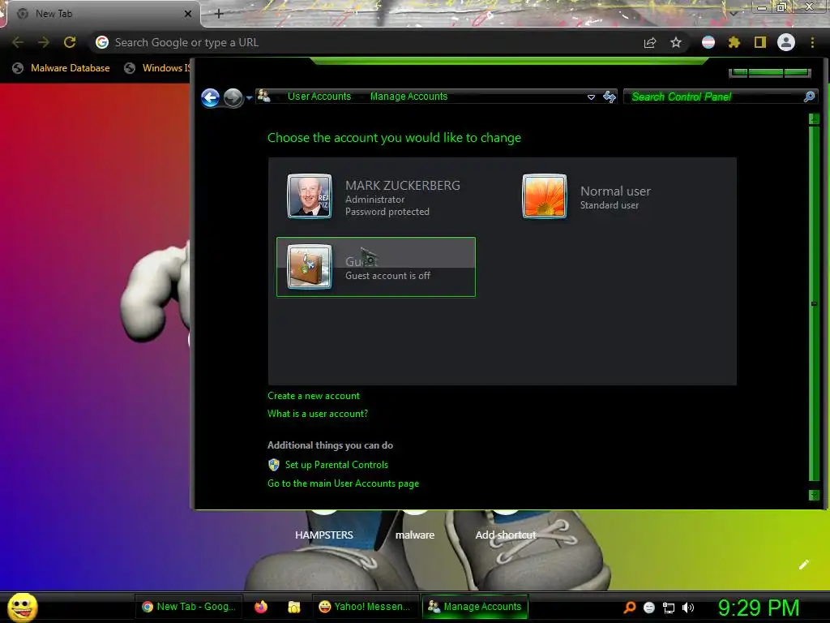
Task: Expand the address bar history dropdown
Action: coord(591,97)
